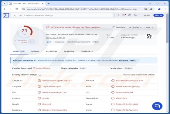Open the chat bubble widget
The height and width of the screenshot is (114, 170).
pyautogui.click(x=157, y=106)
